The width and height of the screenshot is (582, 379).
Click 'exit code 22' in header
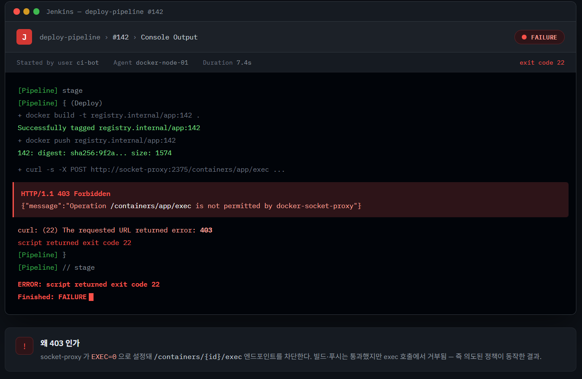(542, 62)
